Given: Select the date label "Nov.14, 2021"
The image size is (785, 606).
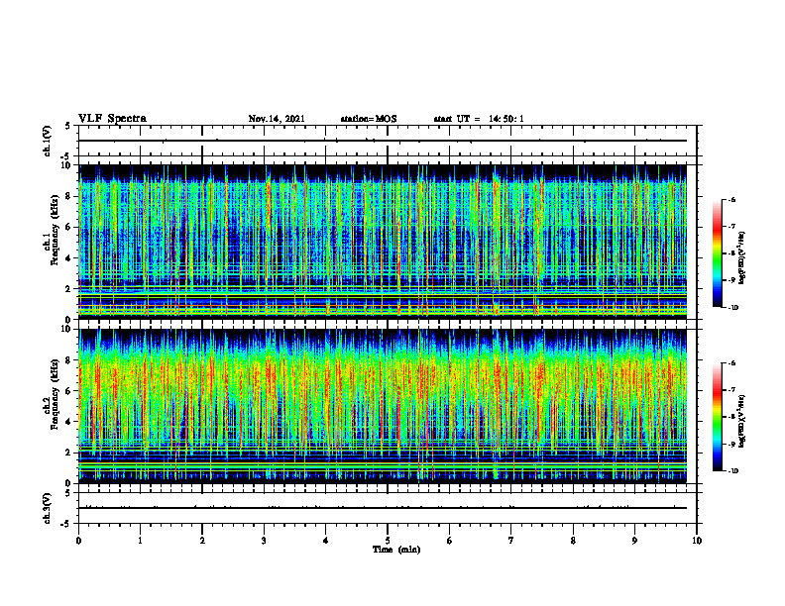Looking at the screenshot, I should [x=277, y=119].
